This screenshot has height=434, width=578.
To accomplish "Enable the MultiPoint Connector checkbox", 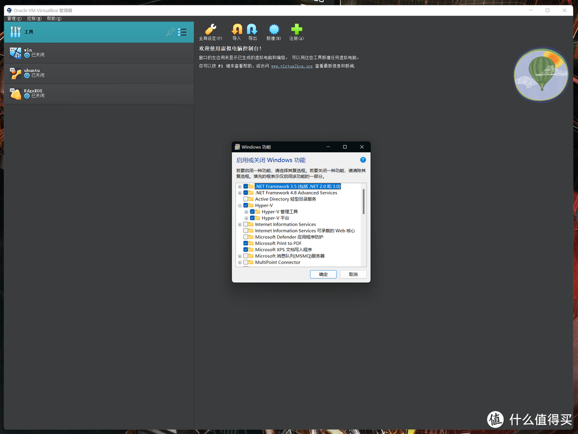I will [246, 262].
